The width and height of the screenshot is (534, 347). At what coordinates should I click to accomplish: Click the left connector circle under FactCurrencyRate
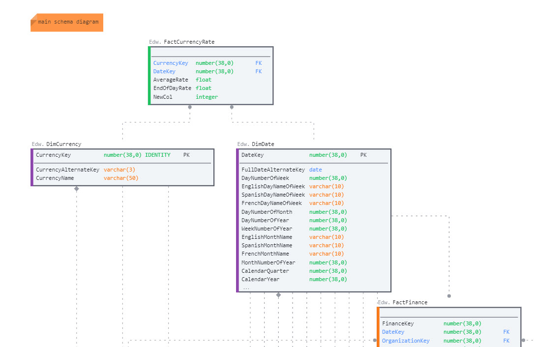click(190, 107)
